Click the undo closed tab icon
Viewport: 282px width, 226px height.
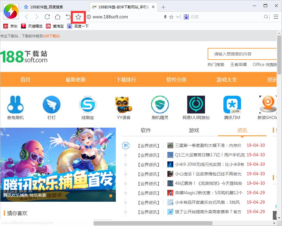(x=68, y=17)
